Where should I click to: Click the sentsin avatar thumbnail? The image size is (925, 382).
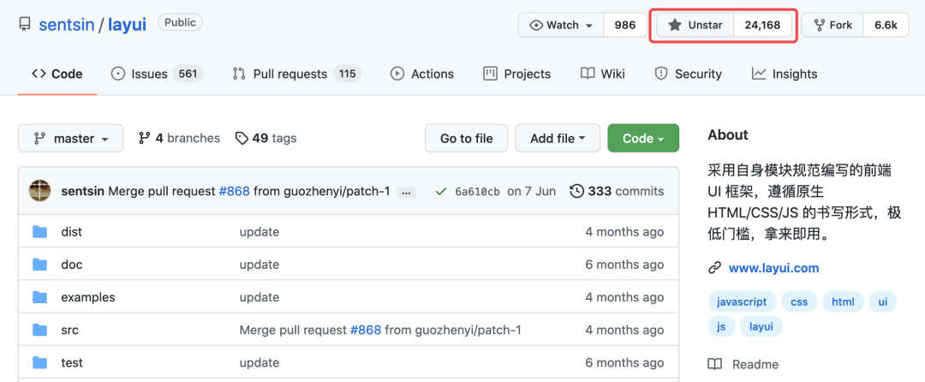[x=40, y=191]
